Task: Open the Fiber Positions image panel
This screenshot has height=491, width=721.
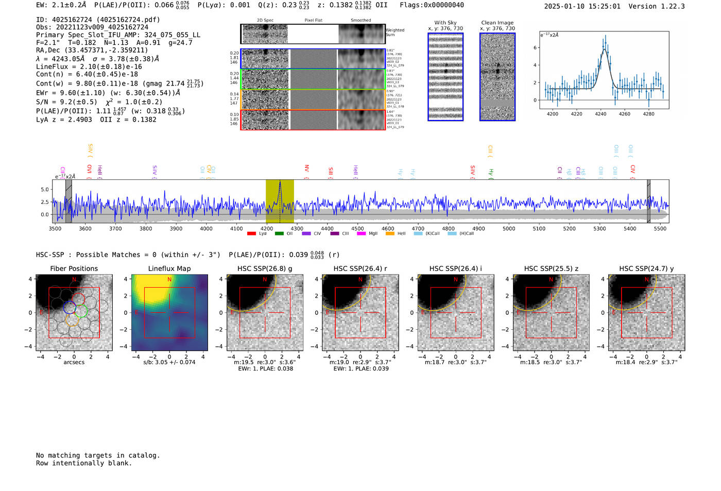Action: [x=74, y=313]
